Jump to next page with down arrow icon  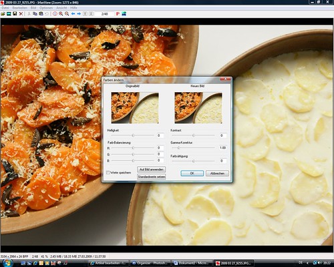[x=91, y=14]
